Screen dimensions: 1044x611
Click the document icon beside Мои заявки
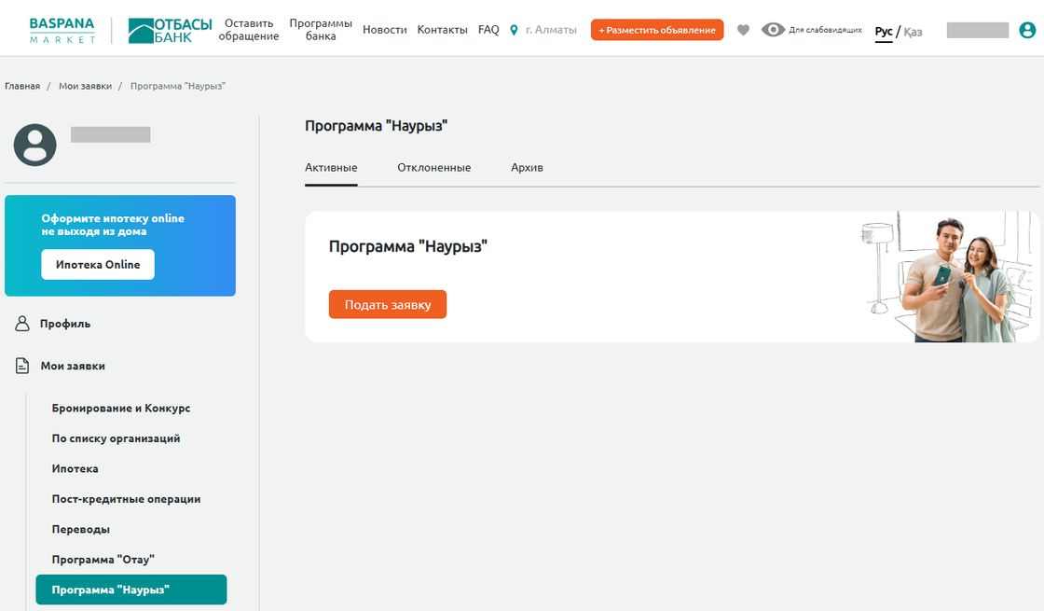pyautogui.click(x=22, y=366)
